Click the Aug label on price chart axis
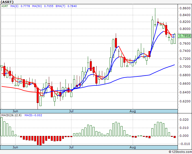Viewport: 192px width, 154px height. coord(133,111)
